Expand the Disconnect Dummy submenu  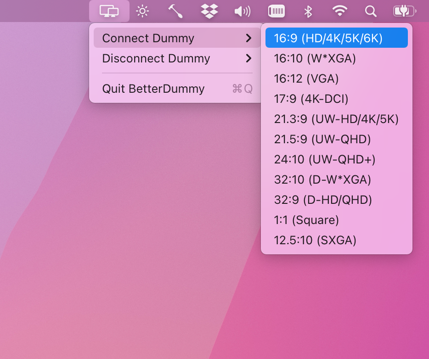click(177, 58)
